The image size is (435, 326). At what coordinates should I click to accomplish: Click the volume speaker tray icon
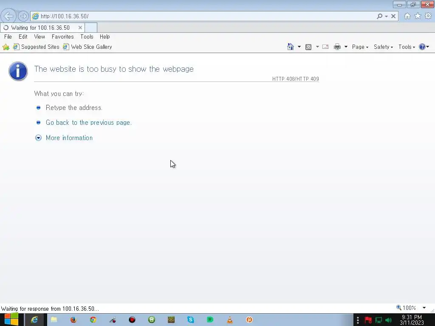coord(388,320)
